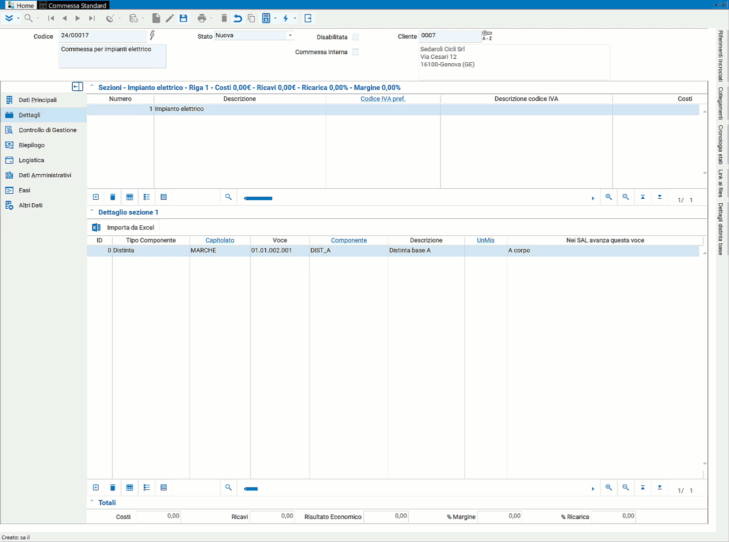The width and height of the screenshot is (729, 542).
Task: Go to the next record
Action: tap(78, 19)
